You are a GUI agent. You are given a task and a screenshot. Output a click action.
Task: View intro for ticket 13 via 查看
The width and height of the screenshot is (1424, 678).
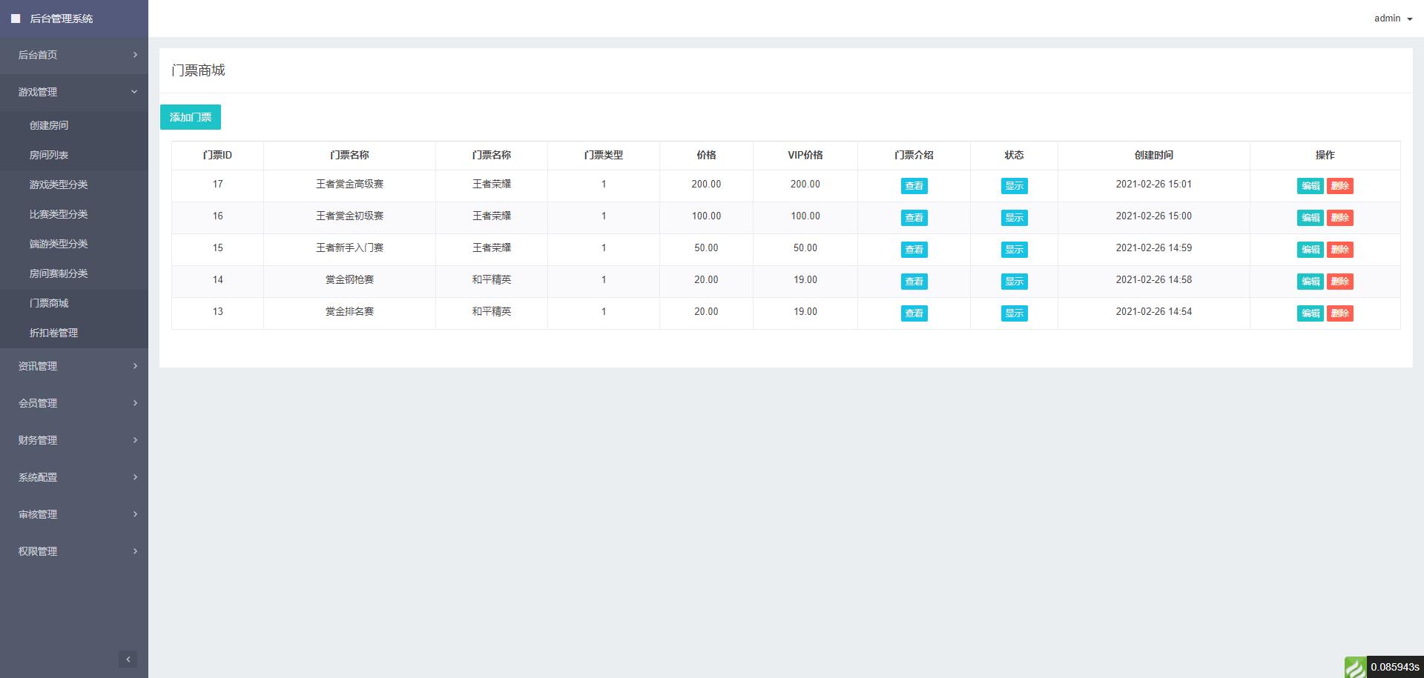(x=914, y=313)
